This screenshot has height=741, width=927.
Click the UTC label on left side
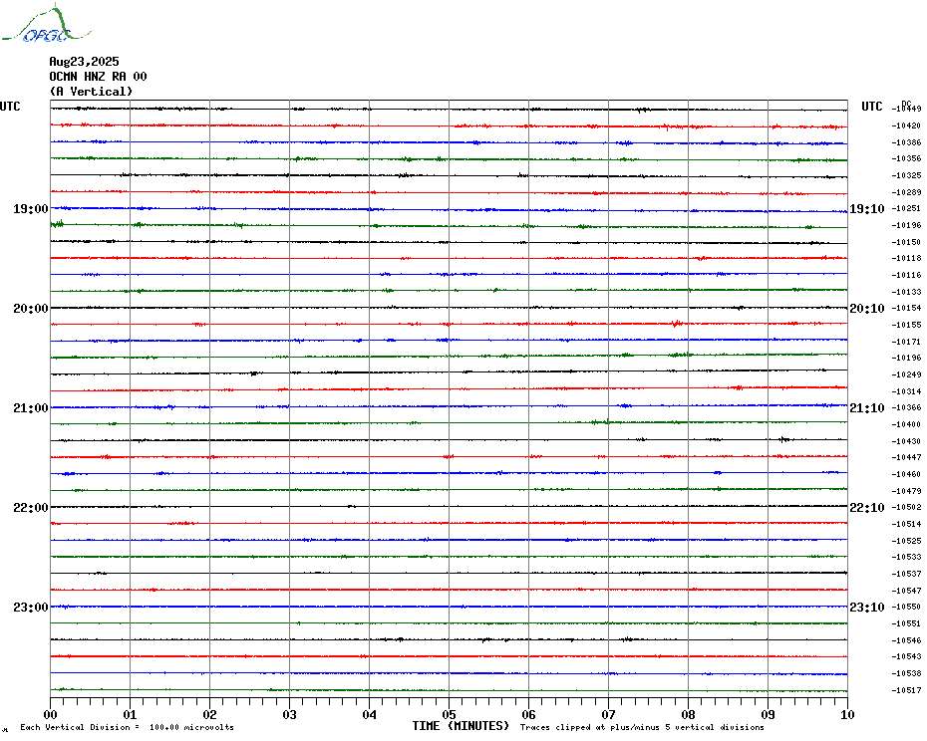pos(10,107)
